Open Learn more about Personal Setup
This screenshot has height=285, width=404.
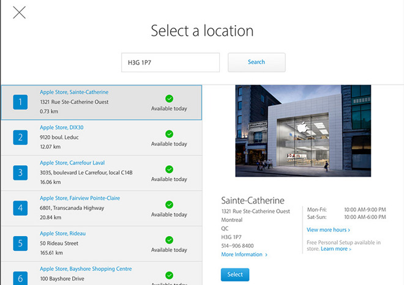point(336,249)
